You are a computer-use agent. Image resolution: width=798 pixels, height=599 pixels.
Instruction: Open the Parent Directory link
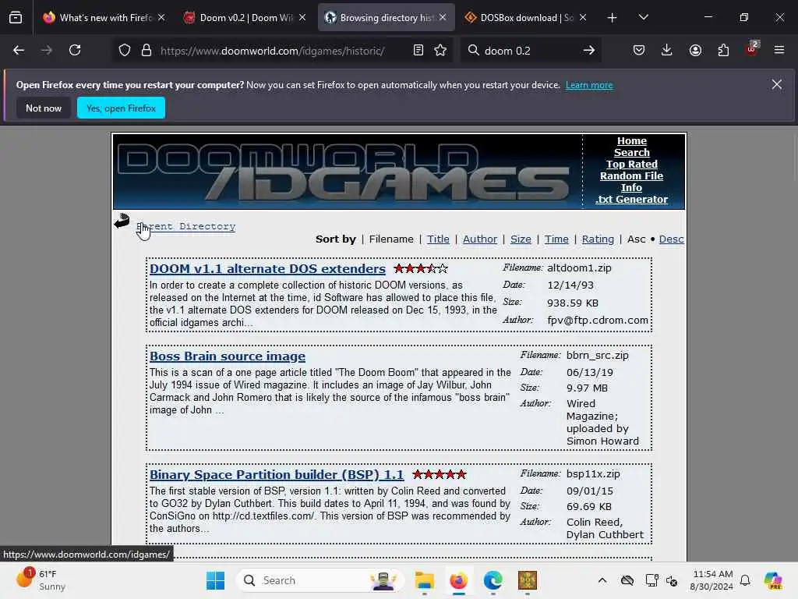(185, 226)
